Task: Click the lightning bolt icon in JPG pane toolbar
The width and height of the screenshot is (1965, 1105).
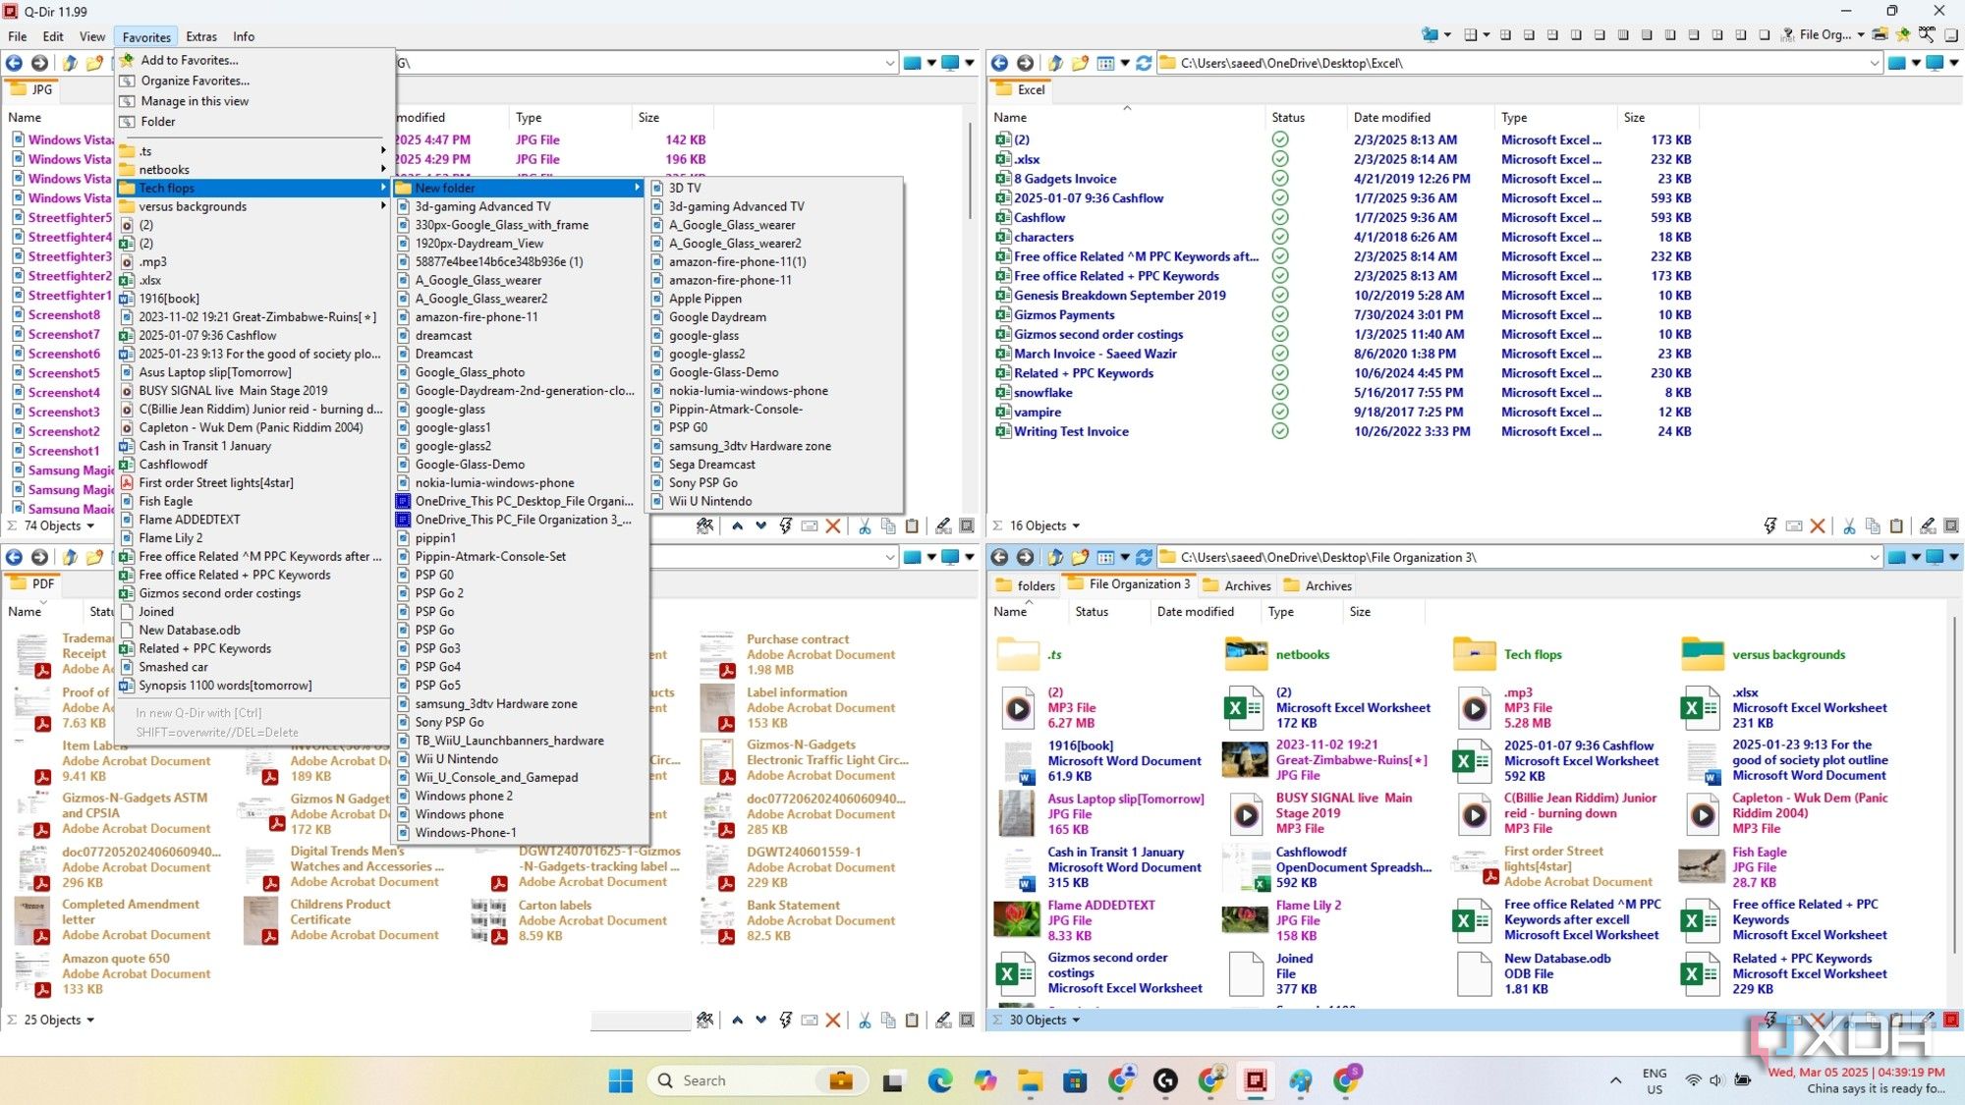Action: [786, 526]
